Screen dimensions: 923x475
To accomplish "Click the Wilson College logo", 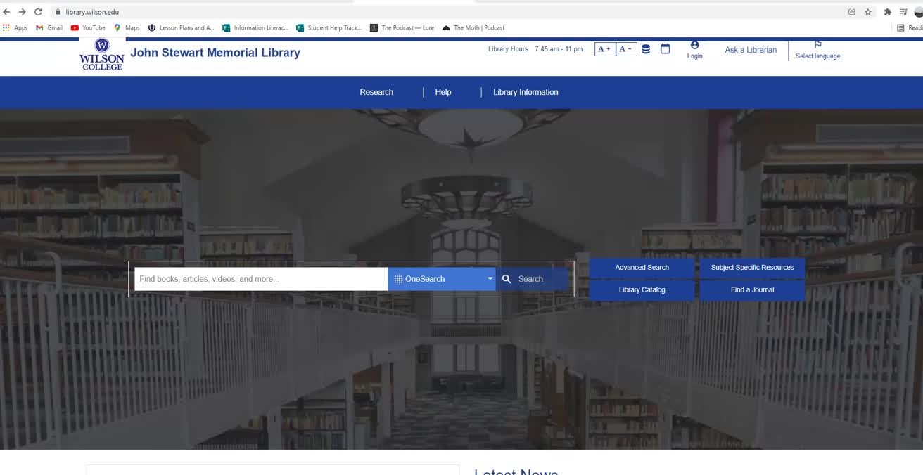I will (x=102, y=55).
